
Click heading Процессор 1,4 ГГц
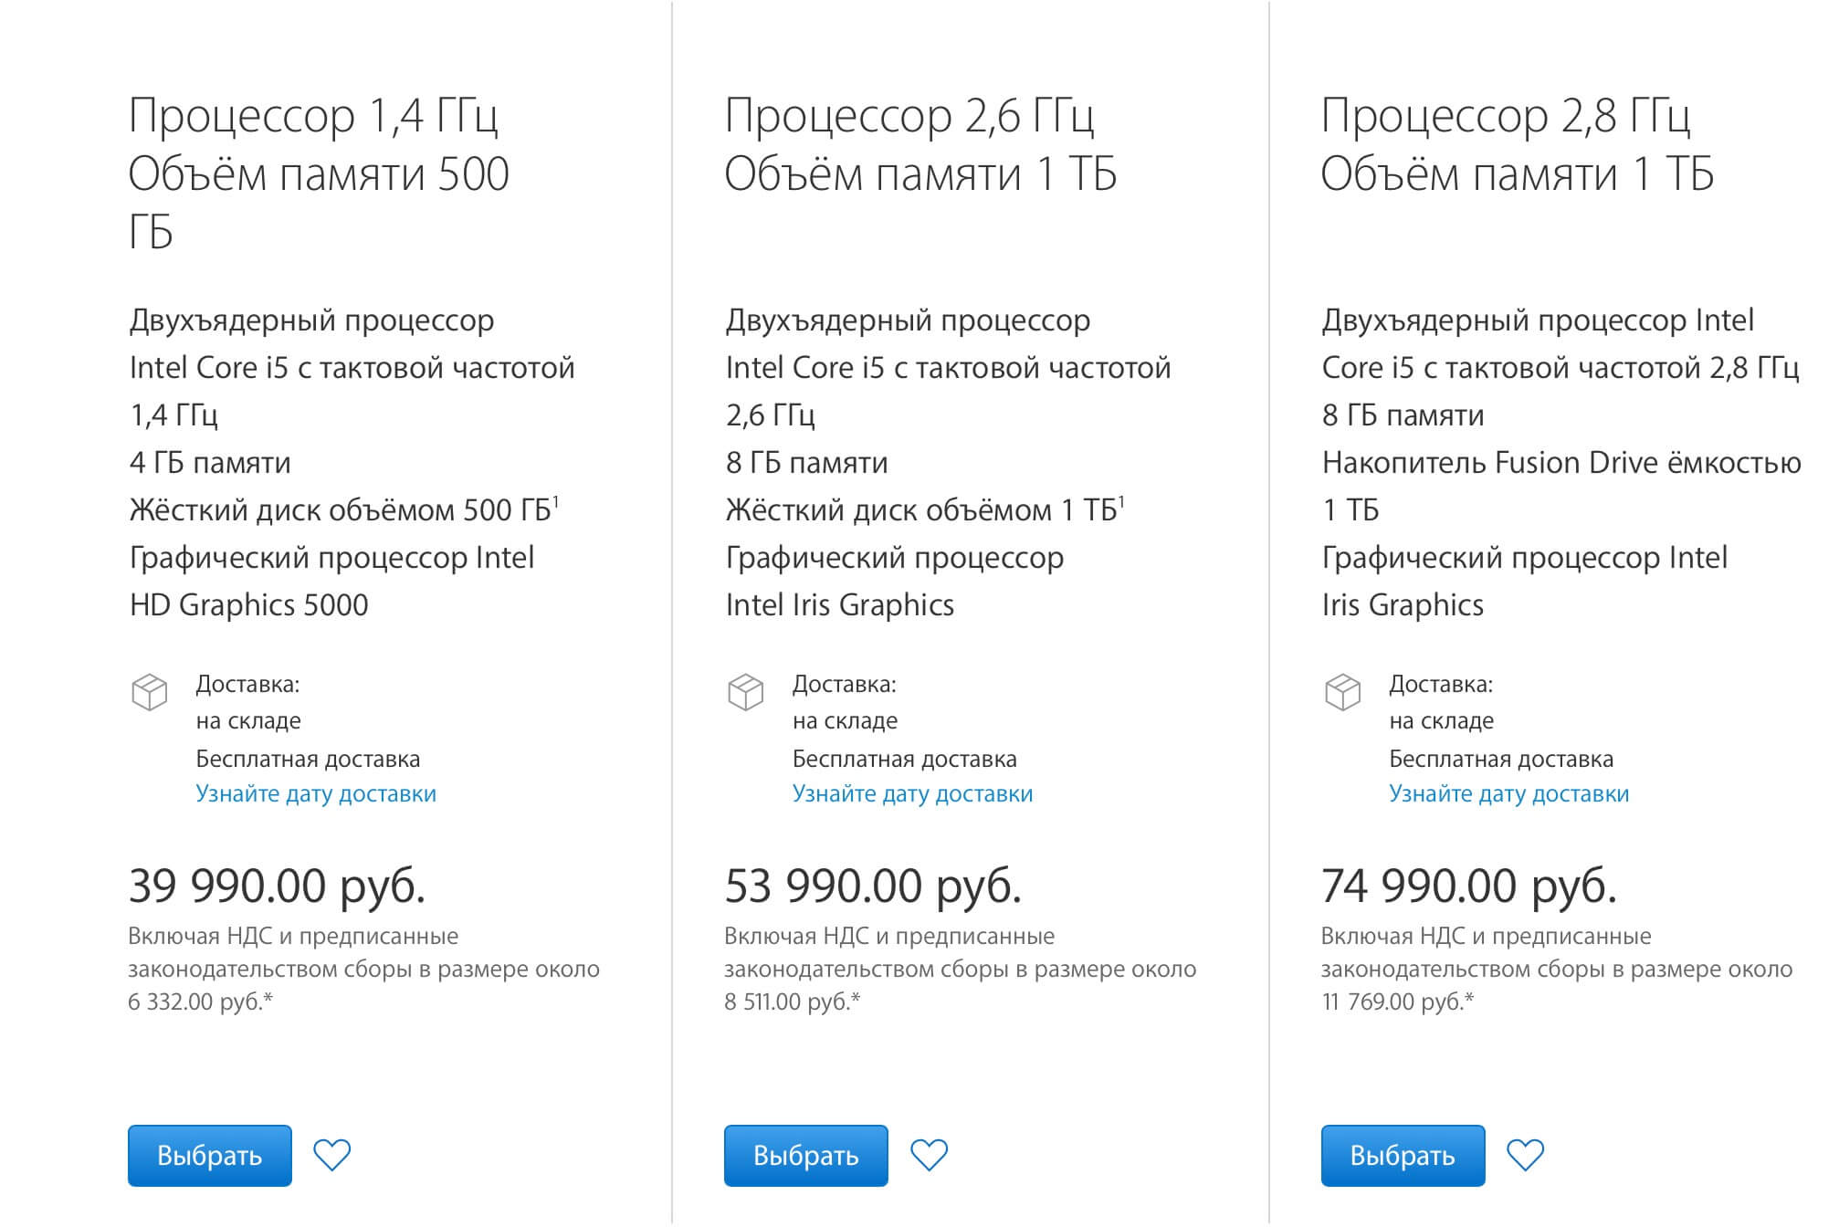tap(313, 116)
